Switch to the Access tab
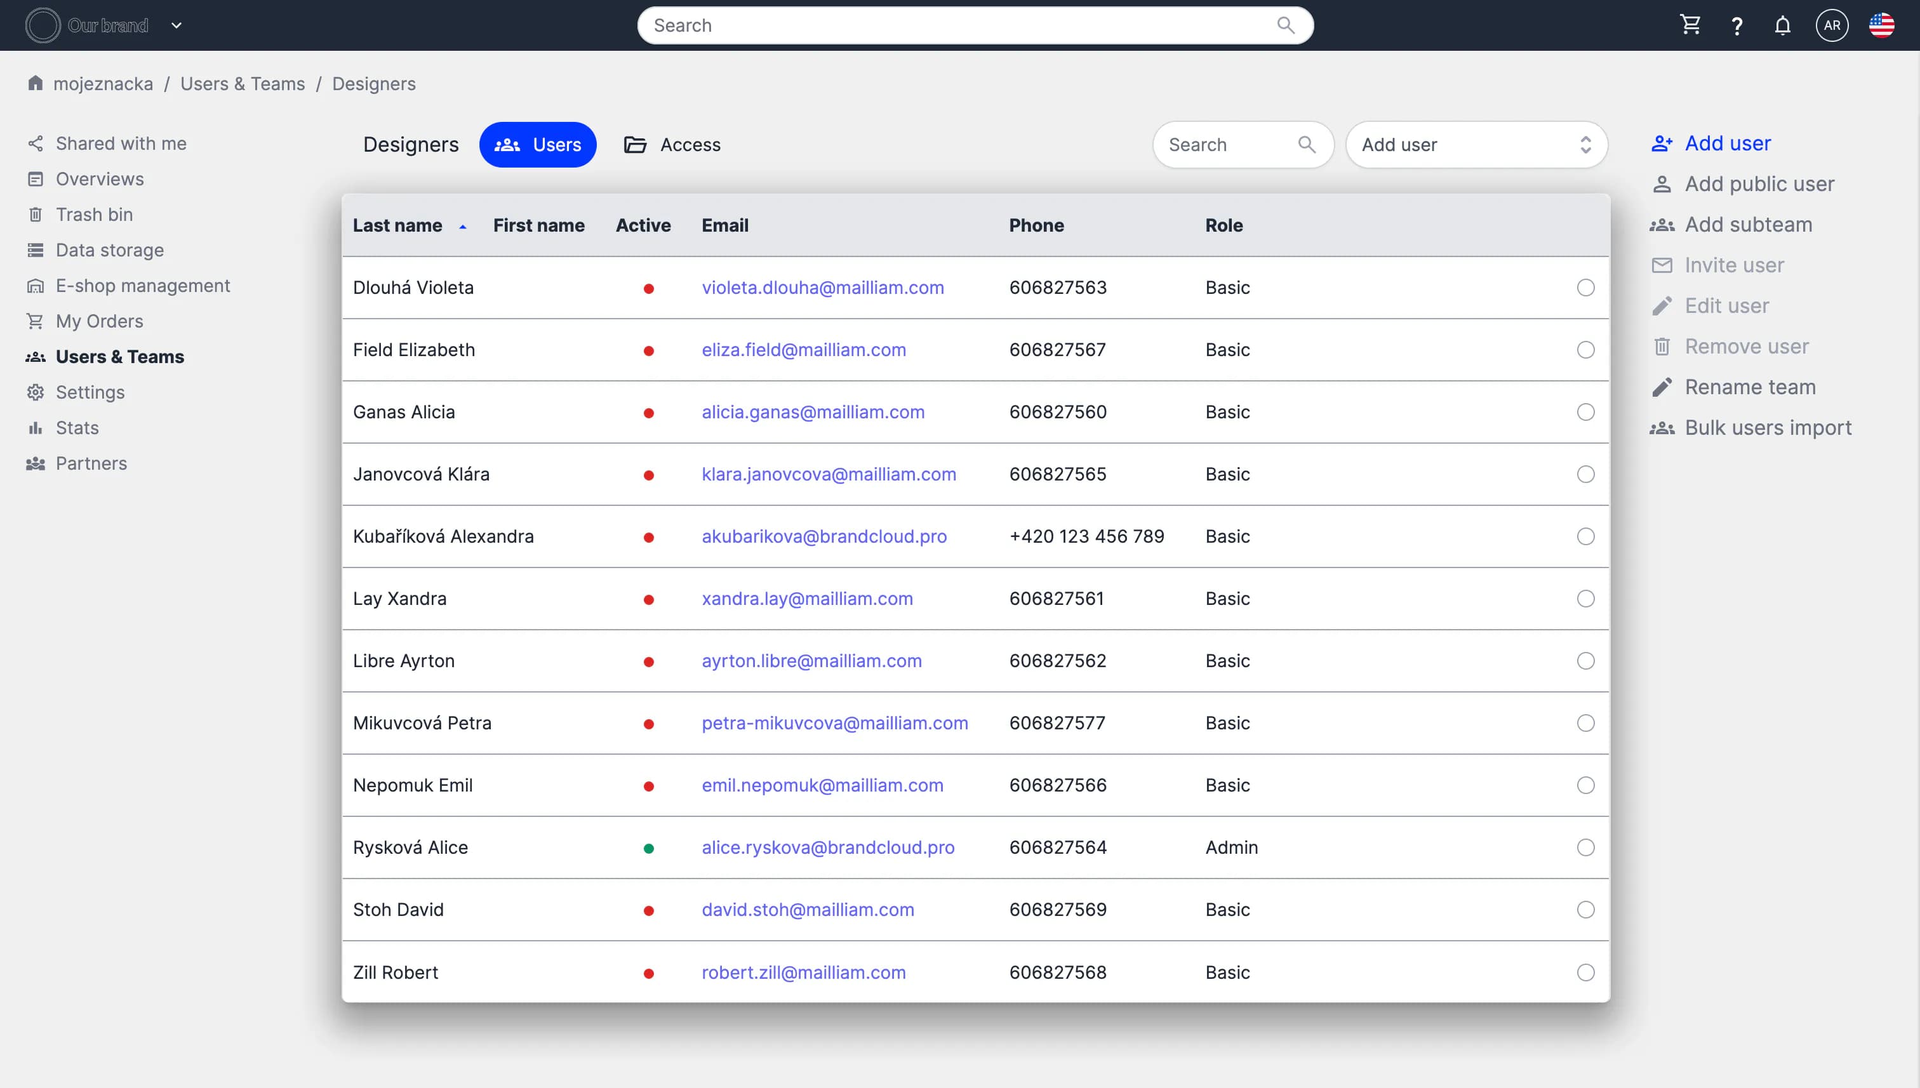This screenshot has width=1920, height=1088. point(672,145)
